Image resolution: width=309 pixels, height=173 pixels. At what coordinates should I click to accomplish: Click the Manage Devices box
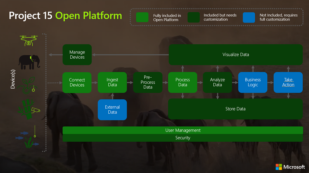point(77,55)
